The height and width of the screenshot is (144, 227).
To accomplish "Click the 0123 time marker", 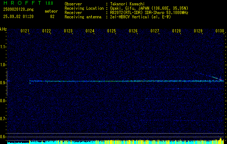I will [68, 31].
